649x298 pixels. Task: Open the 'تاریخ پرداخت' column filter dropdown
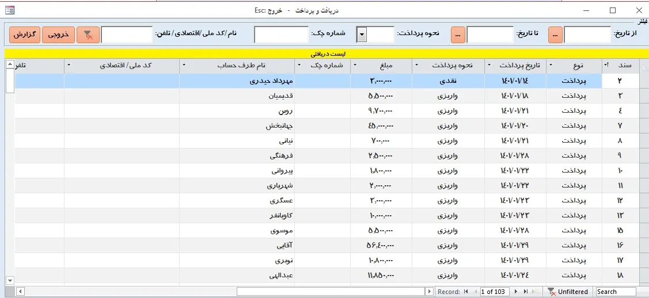(489, 65)
